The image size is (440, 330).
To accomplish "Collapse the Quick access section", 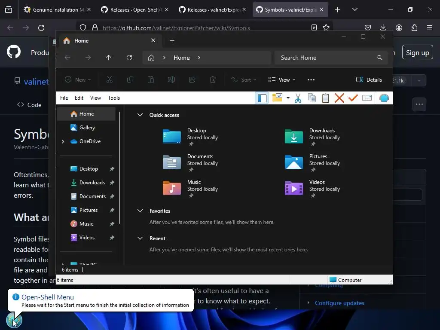I will (140, 115).
